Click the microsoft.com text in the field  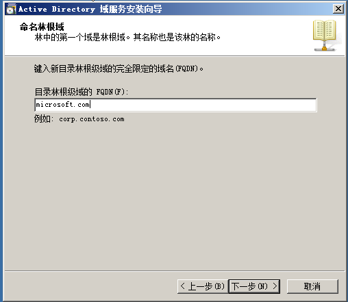coord(63,105)
